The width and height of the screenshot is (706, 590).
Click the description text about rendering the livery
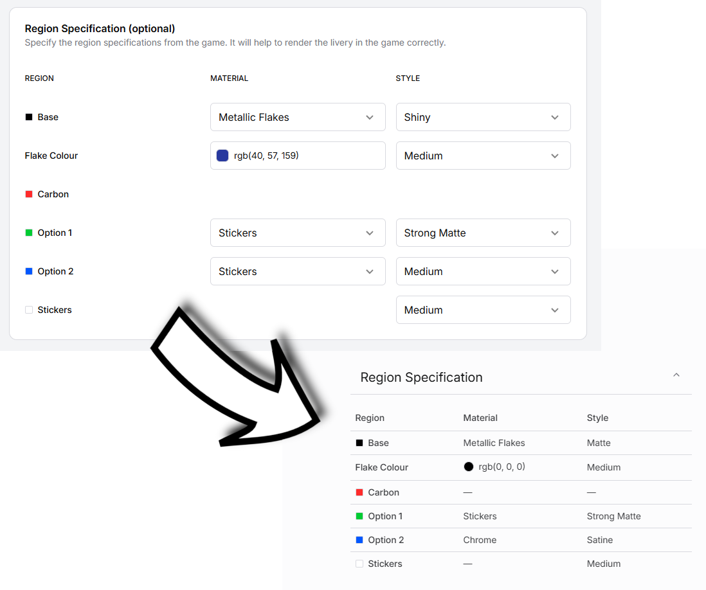click(235, 43)
